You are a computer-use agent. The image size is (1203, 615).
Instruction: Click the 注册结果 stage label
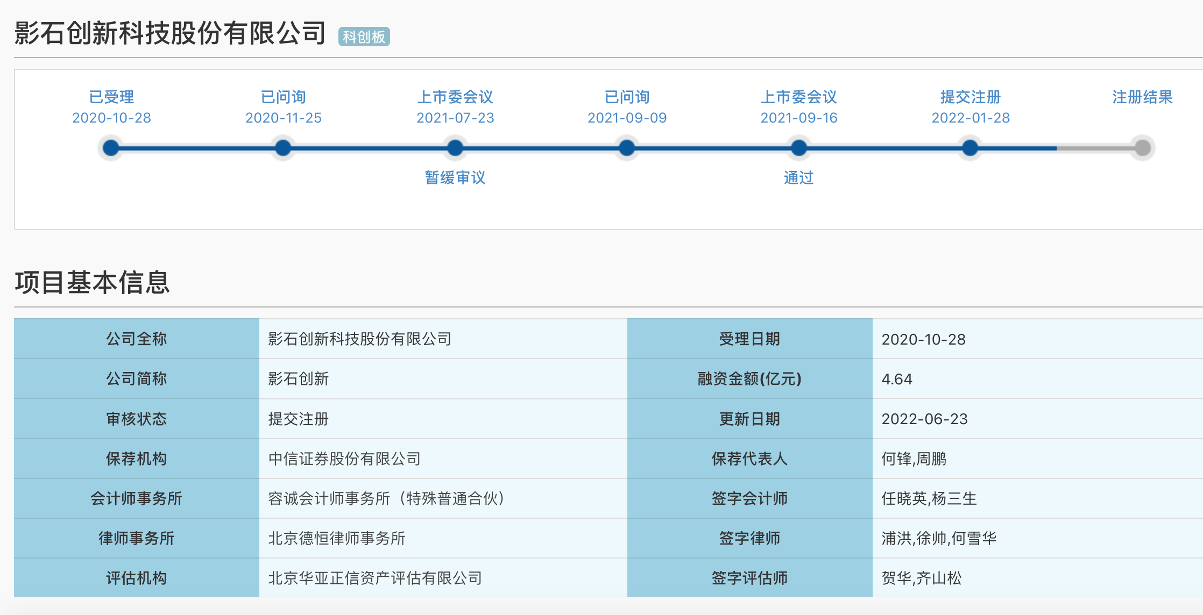pyautogui.click(x=1142, y=97)
